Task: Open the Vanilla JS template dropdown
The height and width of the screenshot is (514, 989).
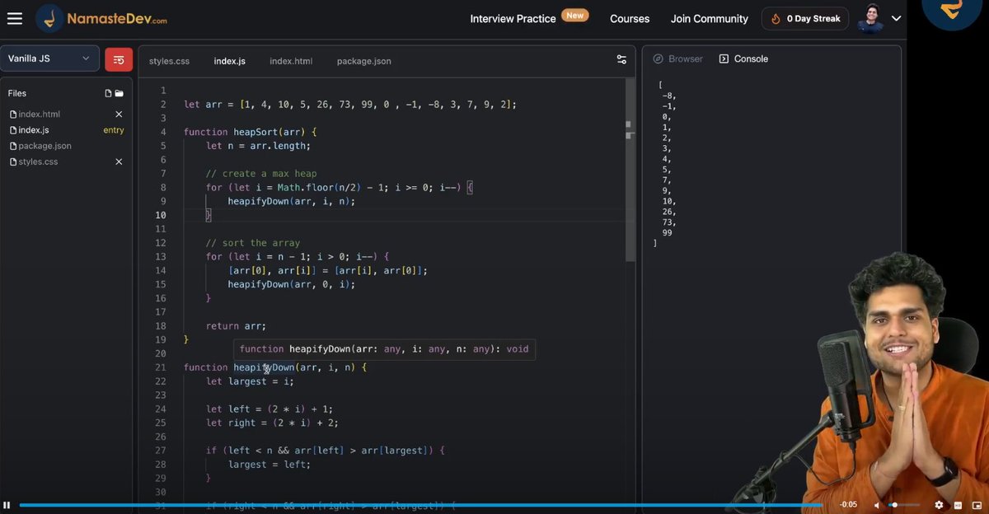Action: (49, 58)
